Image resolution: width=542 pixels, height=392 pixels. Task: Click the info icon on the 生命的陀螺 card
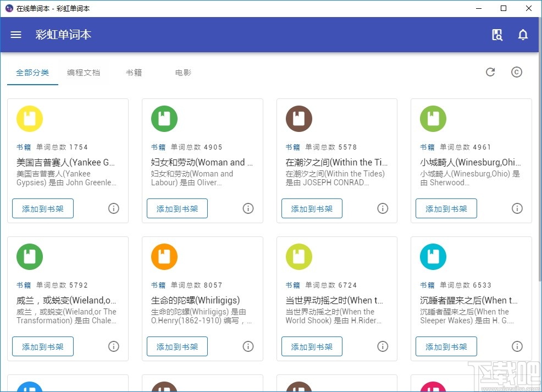[248, 346]
